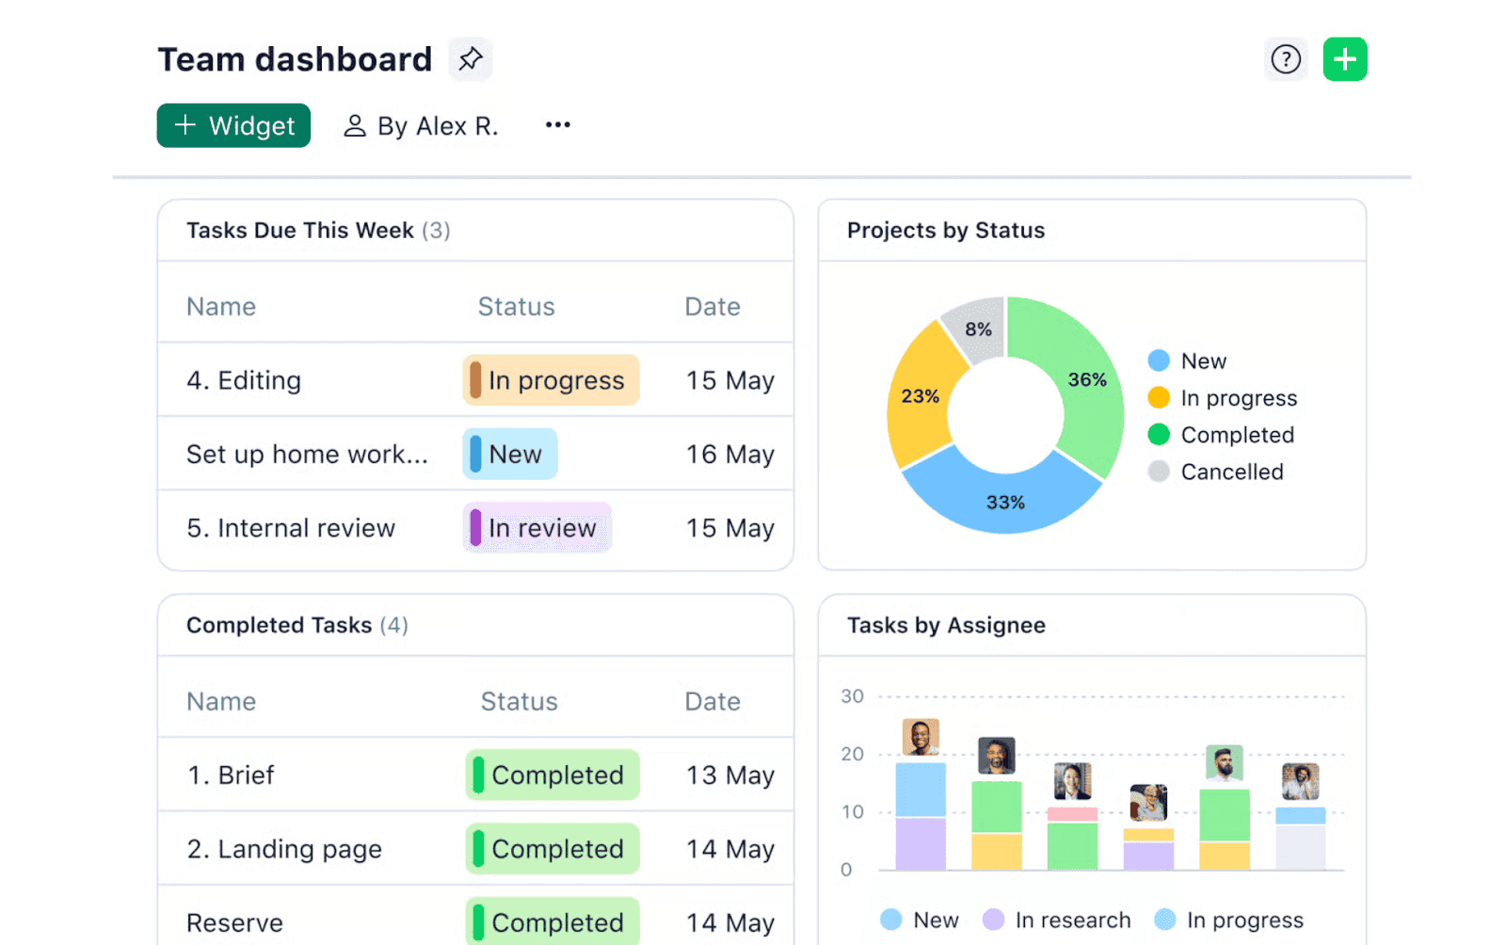Click the Completed badge on the Brief task
This screenshot has height=945, width=1506.
(x=552, y=775)
